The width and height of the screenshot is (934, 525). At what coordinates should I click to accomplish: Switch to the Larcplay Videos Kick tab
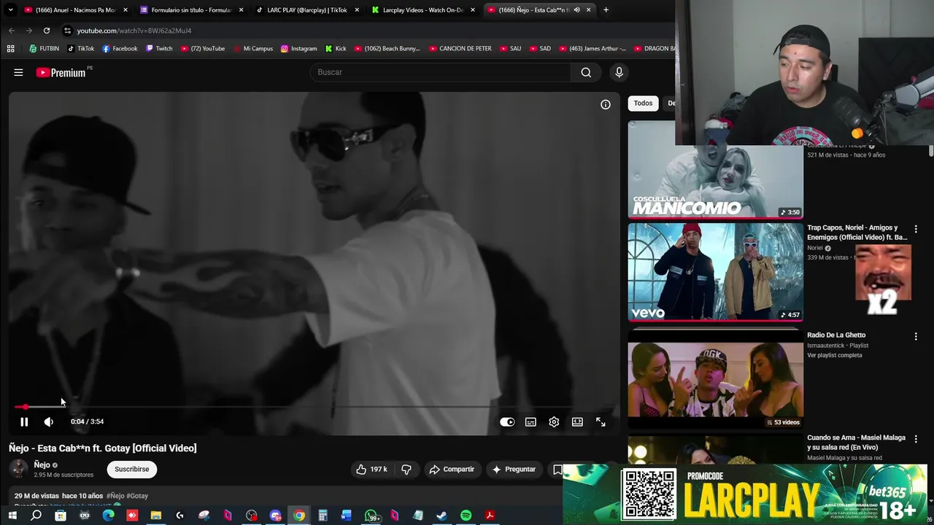click(423, 10)
